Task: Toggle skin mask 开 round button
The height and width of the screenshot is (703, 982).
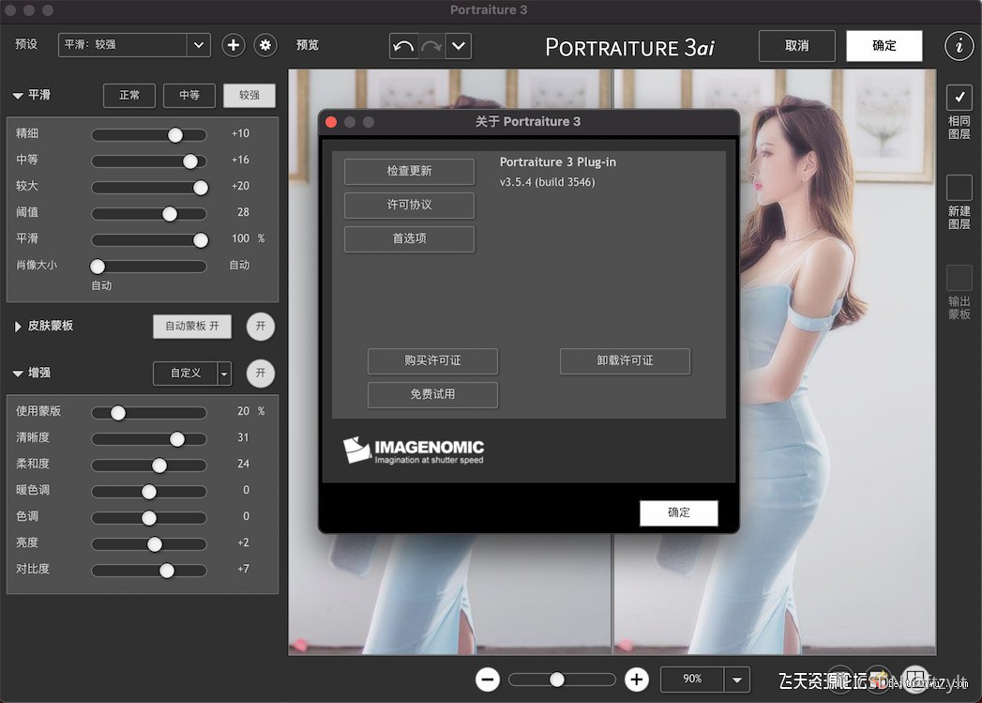Action: pos(261,327)
